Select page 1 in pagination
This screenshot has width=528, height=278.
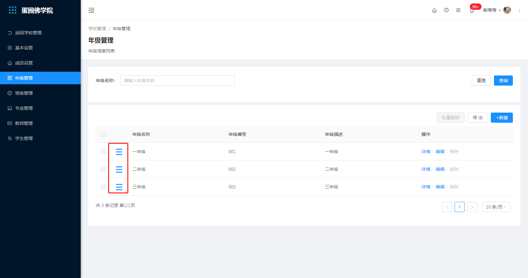pyautogui.click(x=460, y=207)
